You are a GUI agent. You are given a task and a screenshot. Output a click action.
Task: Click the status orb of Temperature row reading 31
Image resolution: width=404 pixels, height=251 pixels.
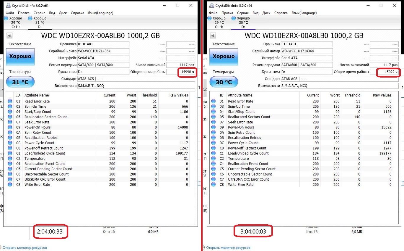10,159
